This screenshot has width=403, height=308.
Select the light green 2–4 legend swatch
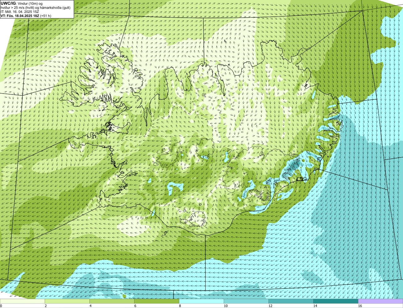pyautogui.click(x=68, y=301)
